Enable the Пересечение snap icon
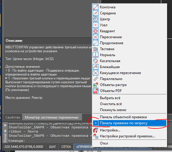The width and height of the screenshot is (172, 152). click(x=95, y=37)
